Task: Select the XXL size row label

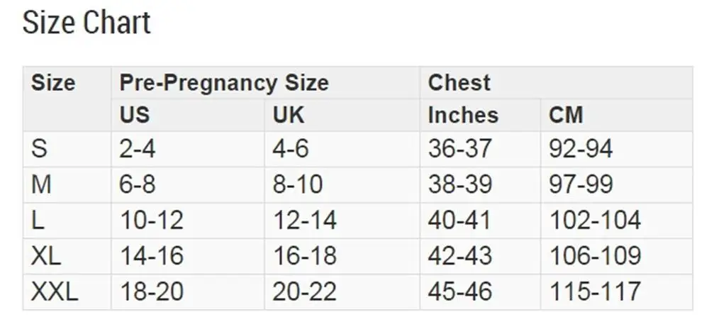Action: (55, 292)
